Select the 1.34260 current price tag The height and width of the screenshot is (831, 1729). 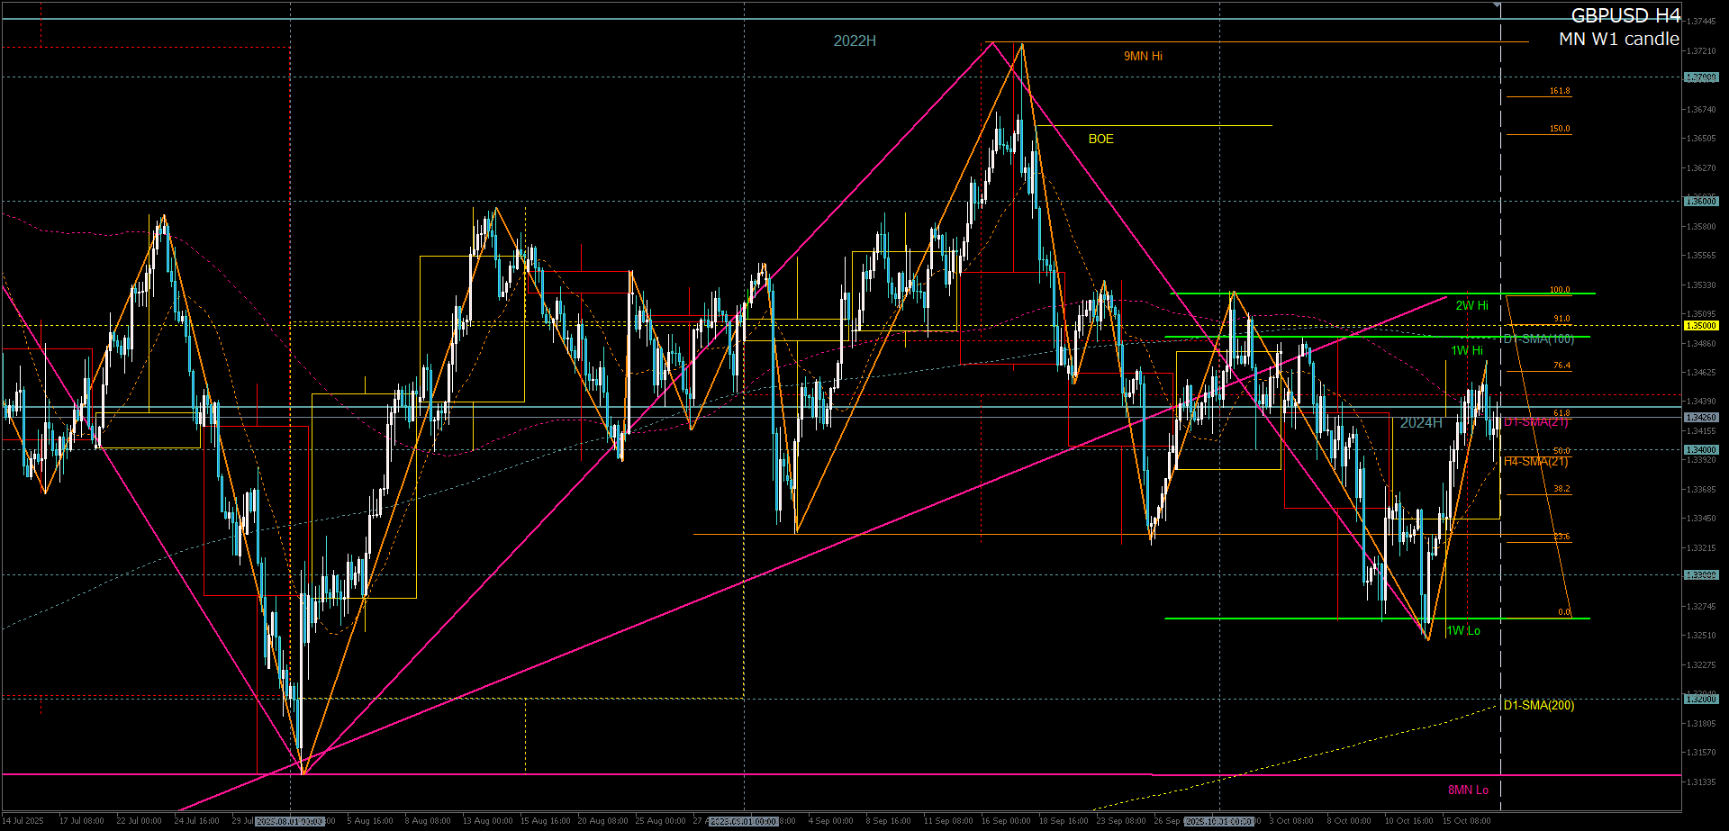[1701, 418]
